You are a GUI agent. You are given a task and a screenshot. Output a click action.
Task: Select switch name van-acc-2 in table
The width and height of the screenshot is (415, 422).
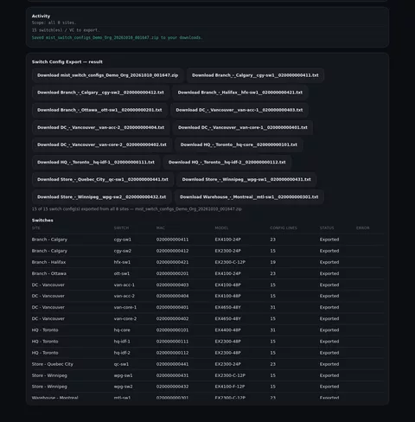(124, 296)
